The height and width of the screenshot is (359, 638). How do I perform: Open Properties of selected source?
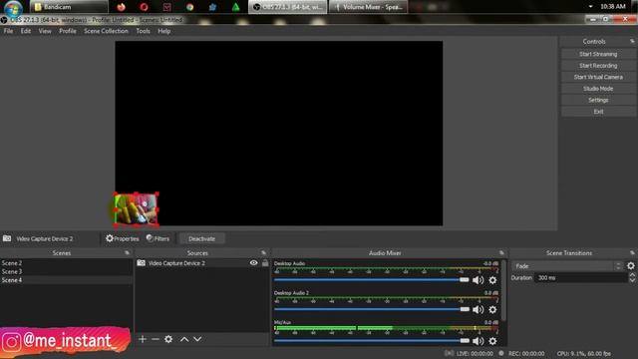pyautogui.click(x=123, y=238)
